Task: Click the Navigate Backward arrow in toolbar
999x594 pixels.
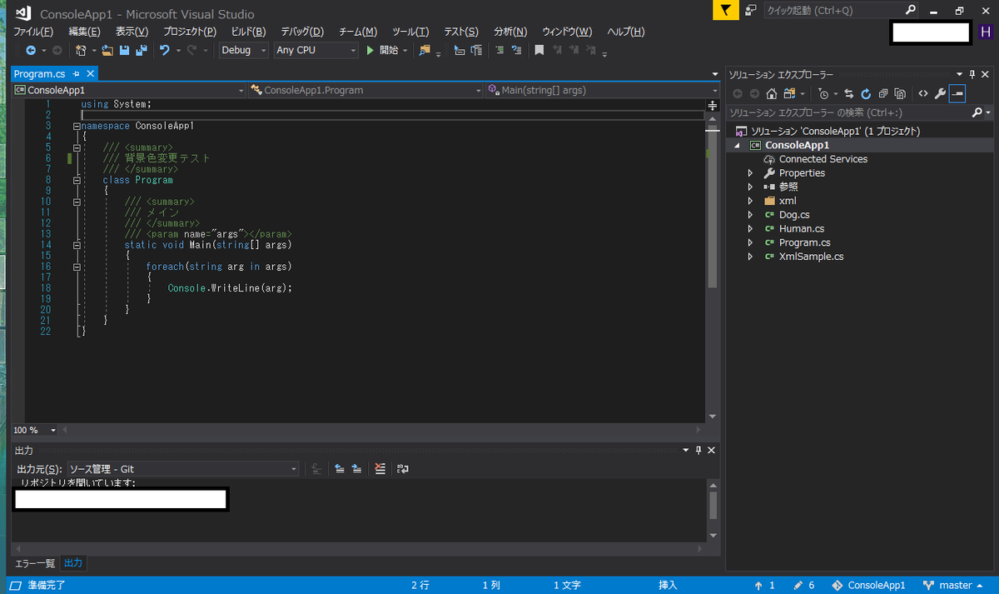Action: 31,50
